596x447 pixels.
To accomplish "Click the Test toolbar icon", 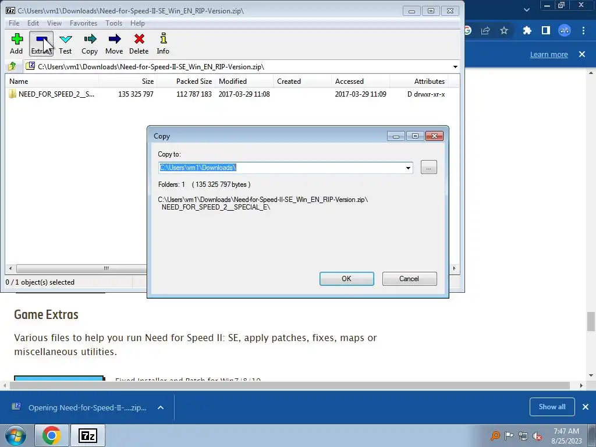I will click(65, 44).
